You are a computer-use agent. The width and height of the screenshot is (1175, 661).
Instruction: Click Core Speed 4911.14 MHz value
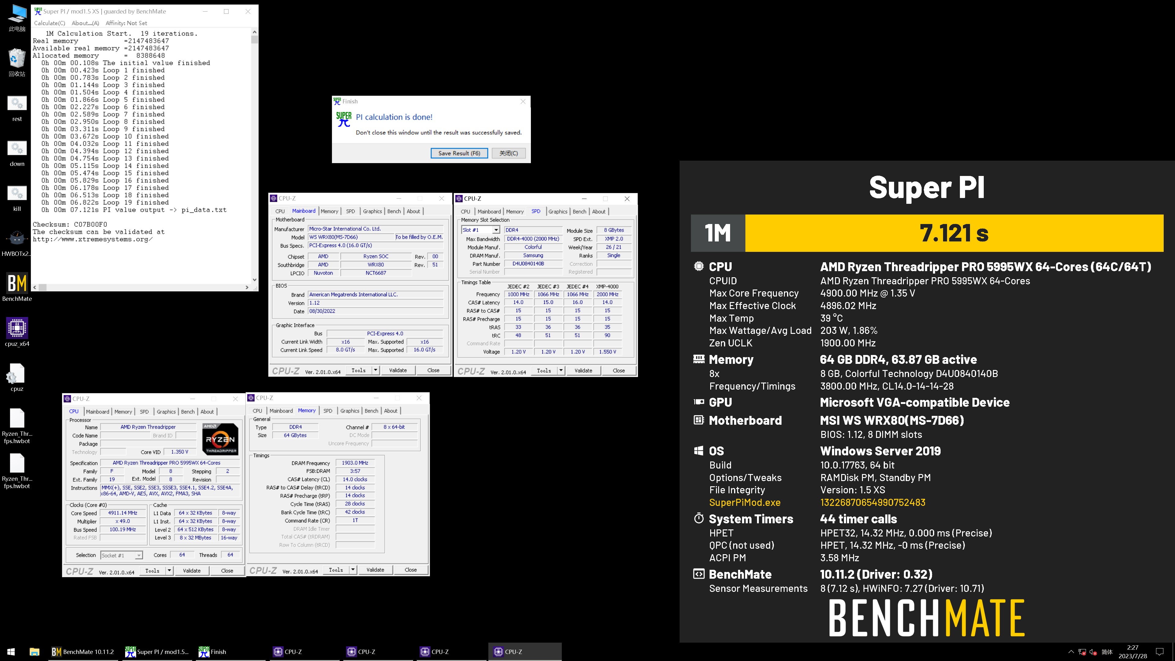(123, 513)
